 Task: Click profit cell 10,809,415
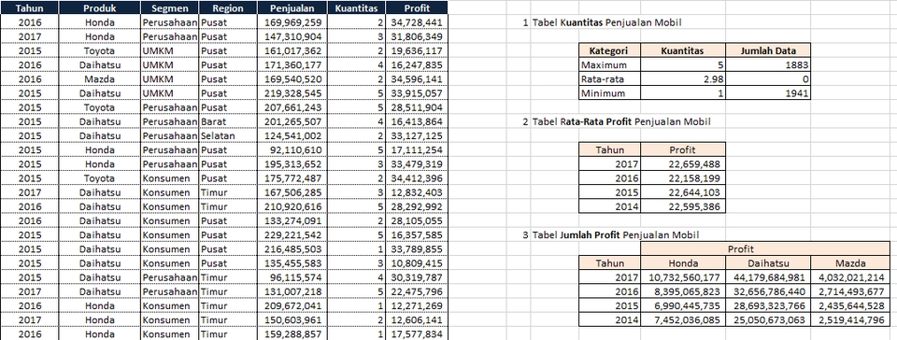coord(417,263)
